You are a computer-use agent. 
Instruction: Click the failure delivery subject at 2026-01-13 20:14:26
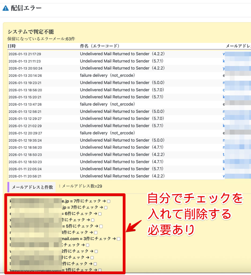[x=107, y=75]
